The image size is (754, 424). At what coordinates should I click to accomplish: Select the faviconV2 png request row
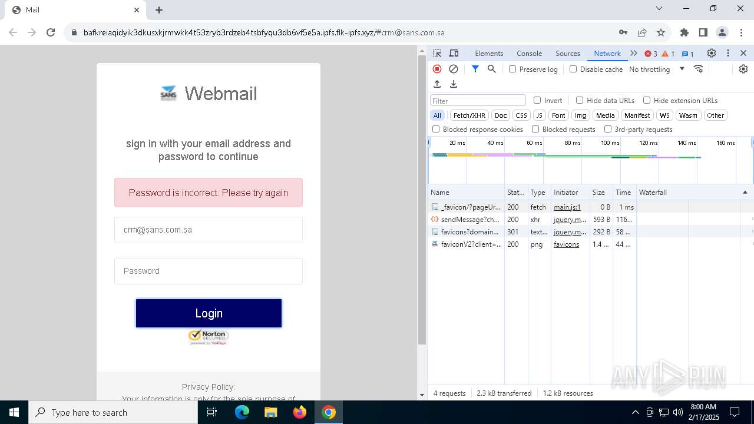pyautogui.click(x=590, y=244)
